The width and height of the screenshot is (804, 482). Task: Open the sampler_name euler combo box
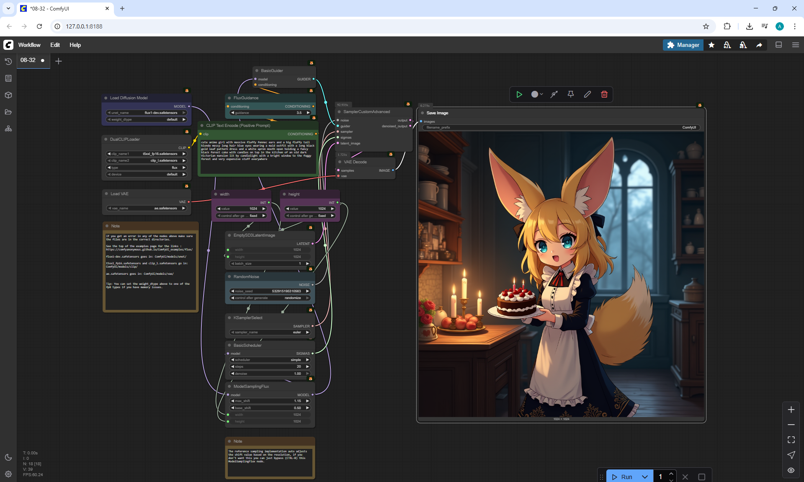coord(270,332)
